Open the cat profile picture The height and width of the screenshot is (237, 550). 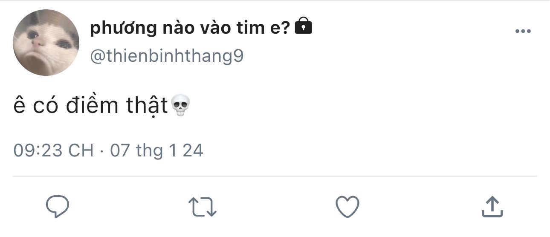pos(46,43)
